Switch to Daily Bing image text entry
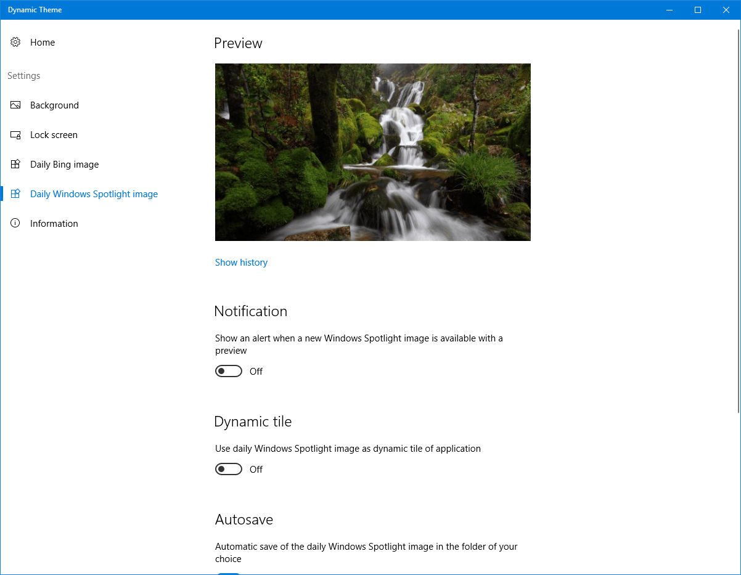 pos(64,165)
